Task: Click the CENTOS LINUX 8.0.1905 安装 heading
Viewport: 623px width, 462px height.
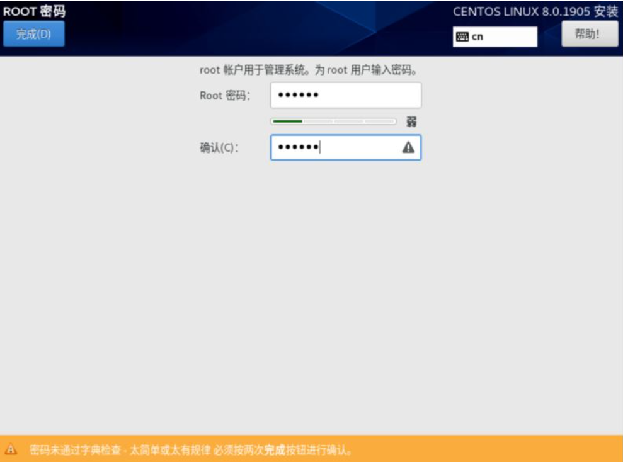Action: click(x=535, y=11)
